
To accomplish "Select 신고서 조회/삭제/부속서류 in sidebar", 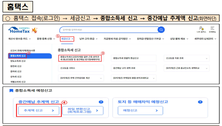I will [x=23, y=51].
